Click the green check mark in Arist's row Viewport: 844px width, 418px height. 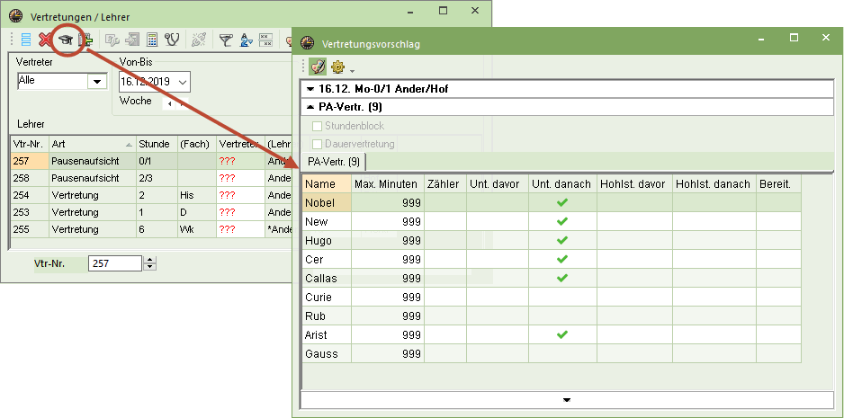(562, 334)
